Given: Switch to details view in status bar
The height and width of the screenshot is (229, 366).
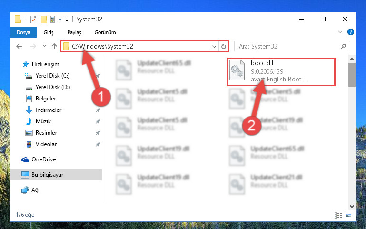Looking at the screenshot, I should (338, 215).
